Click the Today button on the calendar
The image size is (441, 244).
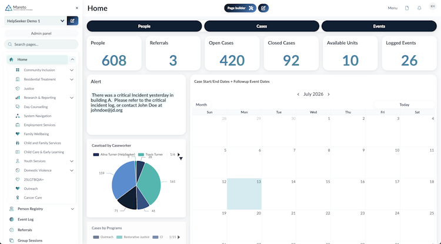(404, 105)
